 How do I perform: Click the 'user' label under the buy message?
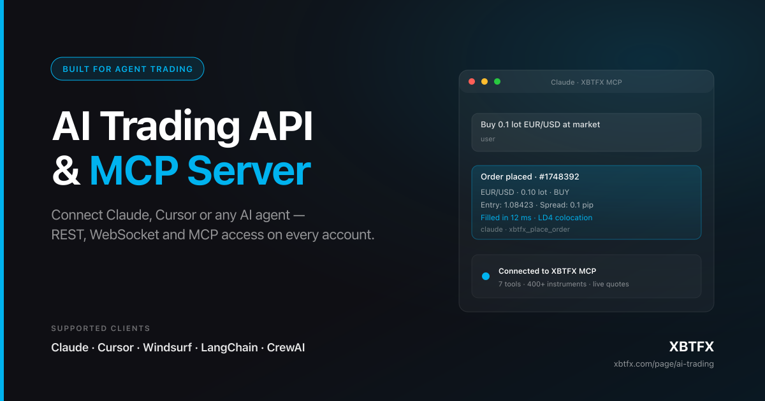click(x=488, y=139)
